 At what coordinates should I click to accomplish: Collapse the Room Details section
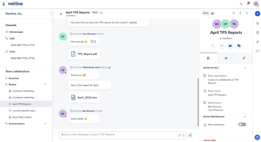click(x=245, y=68)
